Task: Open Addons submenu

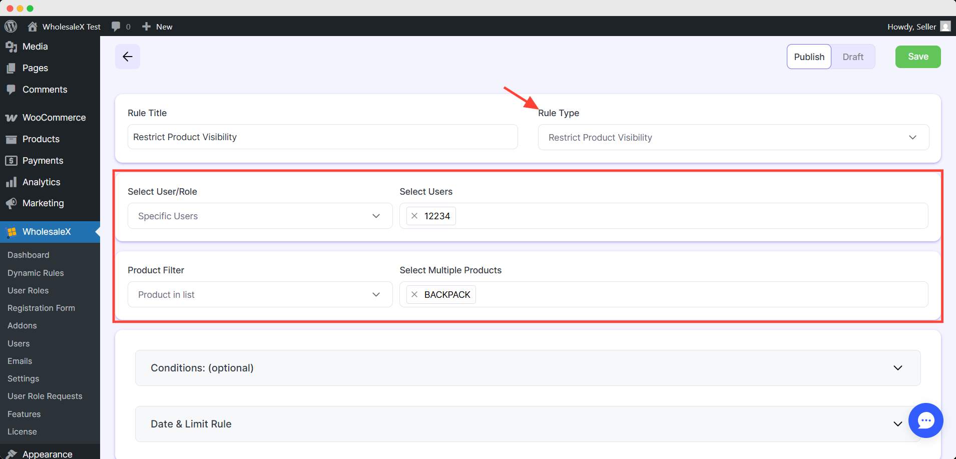Action: [22, 325]
